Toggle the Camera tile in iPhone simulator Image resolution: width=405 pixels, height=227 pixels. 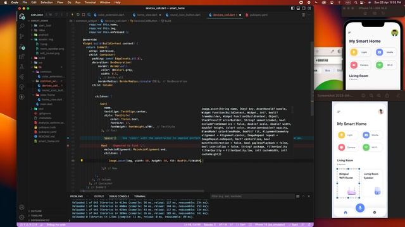click(360, 65)
